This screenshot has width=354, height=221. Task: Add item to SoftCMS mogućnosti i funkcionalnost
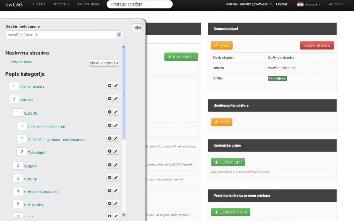110,138
